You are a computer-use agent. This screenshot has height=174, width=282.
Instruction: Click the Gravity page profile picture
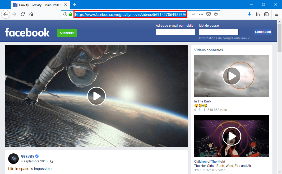coord(13,159)
